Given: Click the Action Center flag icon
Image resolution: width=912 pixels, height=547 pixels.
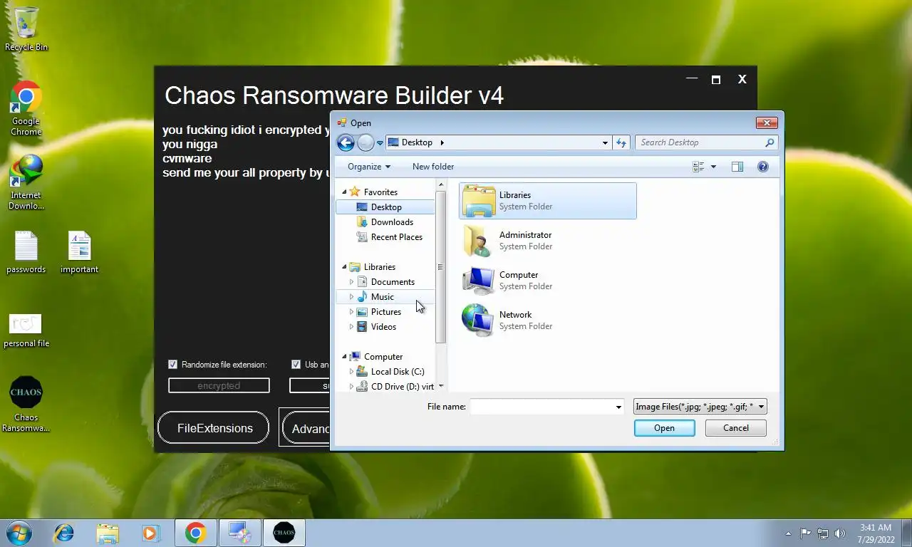Looking at the screenshot, I should (805, 533).
